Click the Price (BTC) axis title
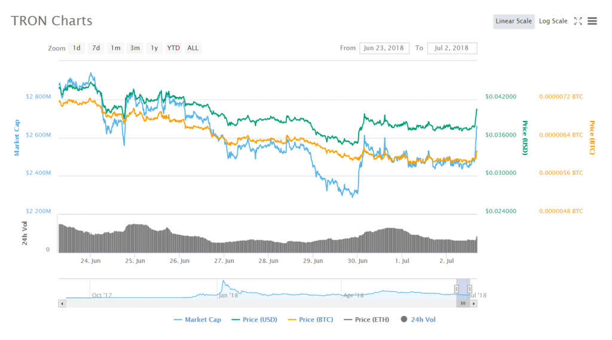 (592, 138)
